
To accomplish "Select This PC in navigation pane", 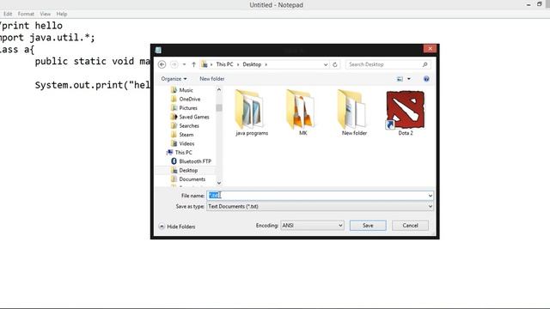I will [183, 153].
